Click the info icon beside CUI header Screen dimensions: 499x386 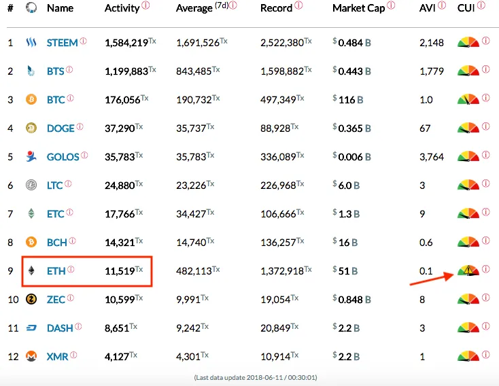[481, 5]
